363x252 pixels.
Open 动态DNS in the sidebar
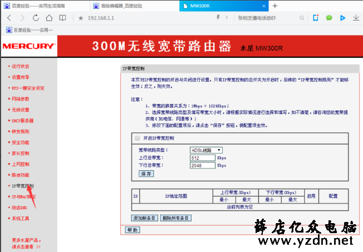coord(19,208)
